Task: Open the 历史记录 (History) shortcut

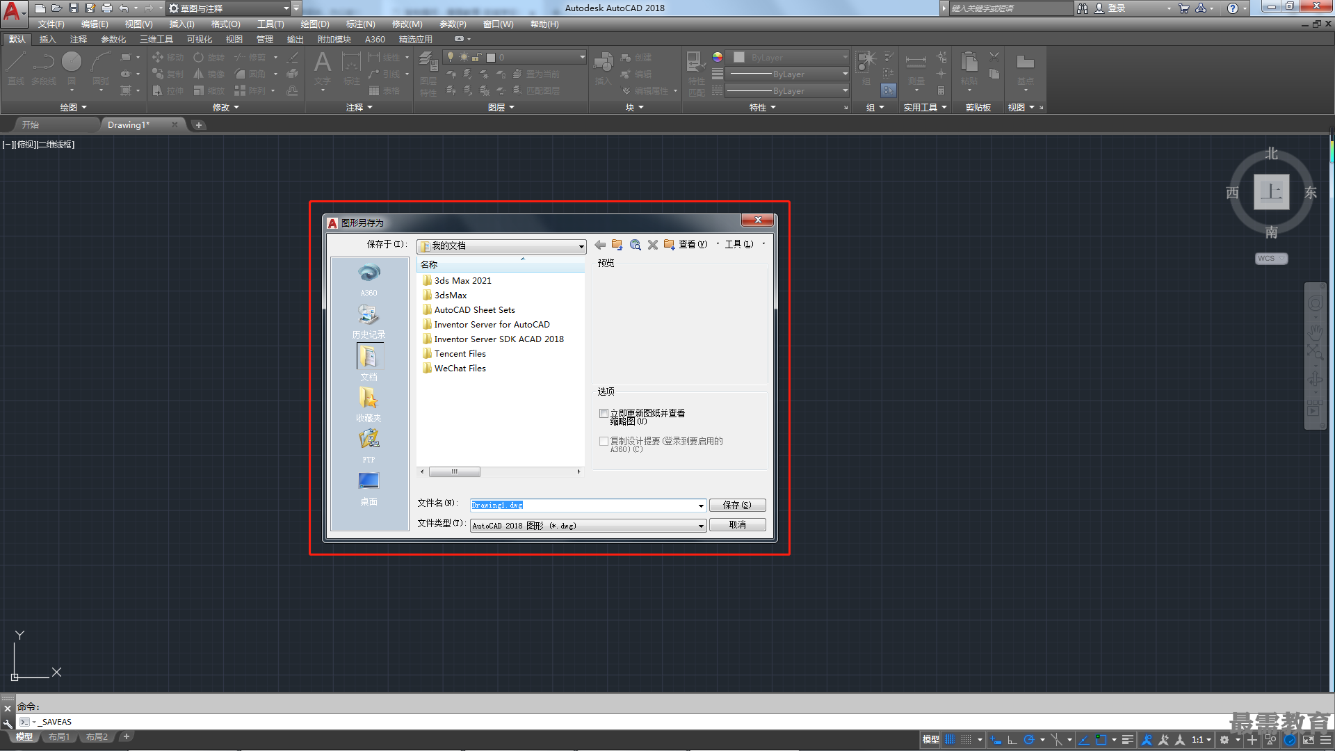Action: (369, 321)
